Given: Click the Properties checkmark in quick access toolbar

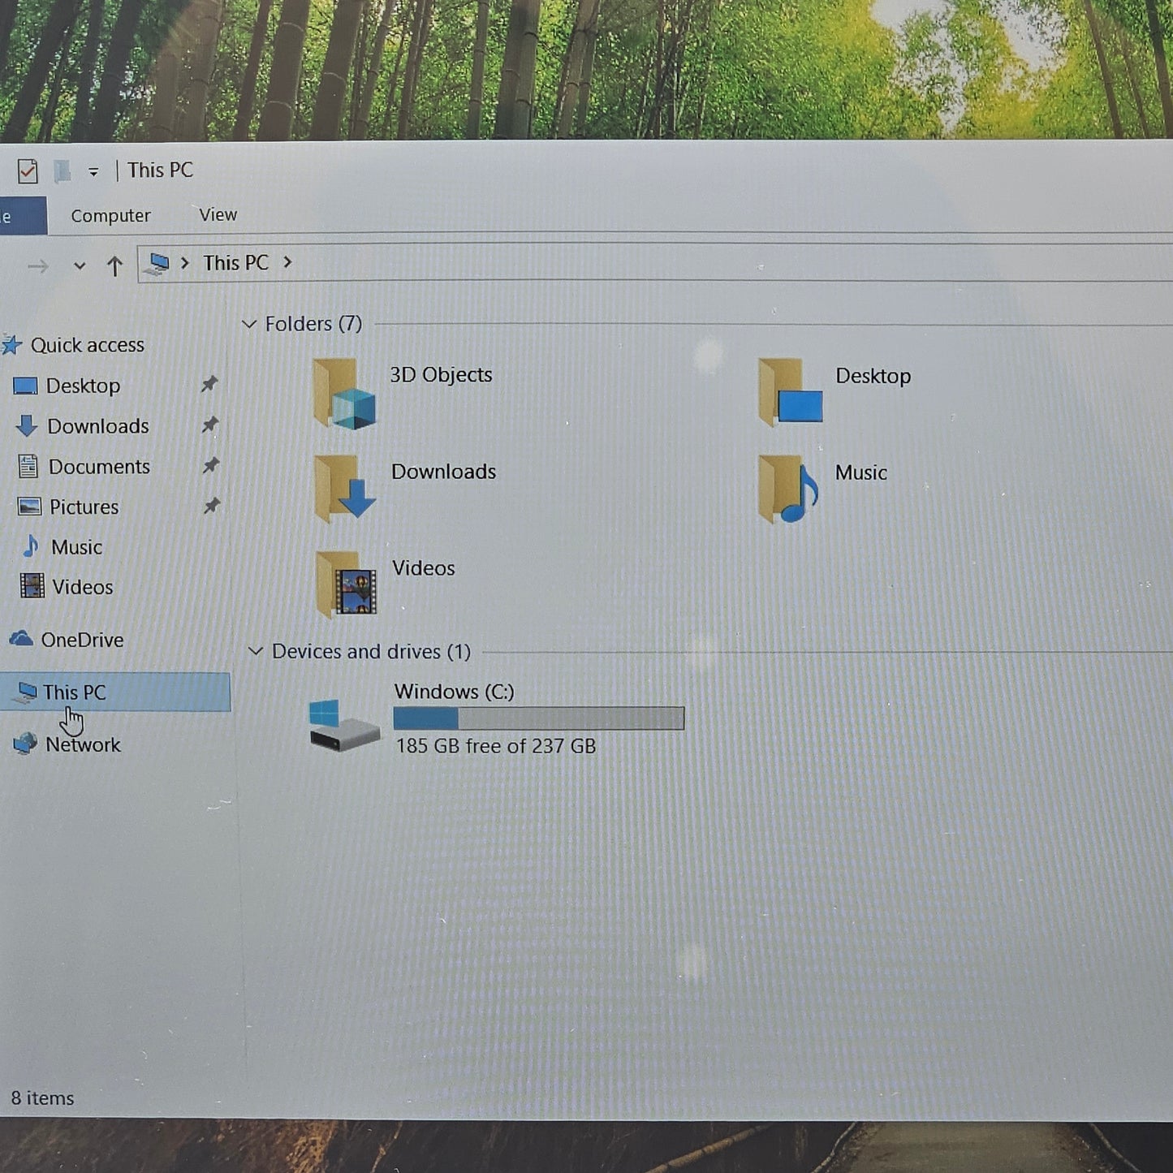Looking at the screenshot, I should point(28,171).
